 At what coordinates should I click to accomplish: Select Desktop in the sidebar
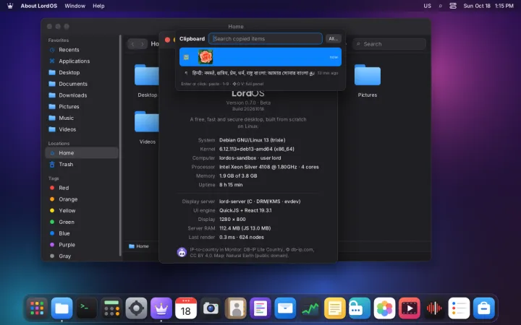[81, 72]
